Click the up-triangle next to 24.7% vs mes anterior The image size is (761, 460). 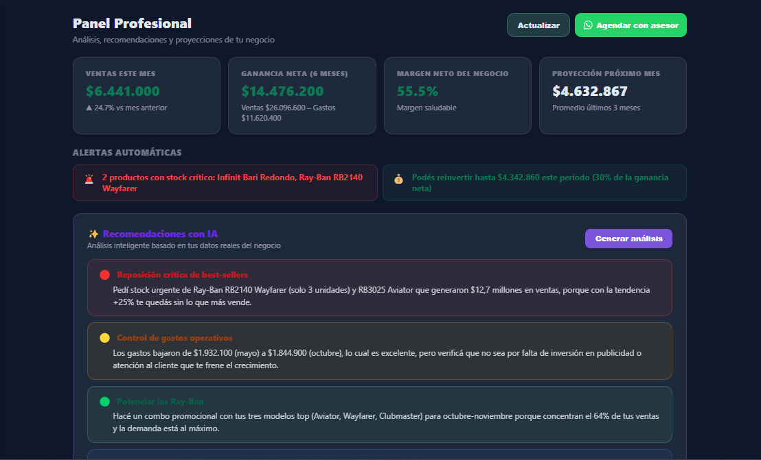pyautogui.click(x=89, y=108)
